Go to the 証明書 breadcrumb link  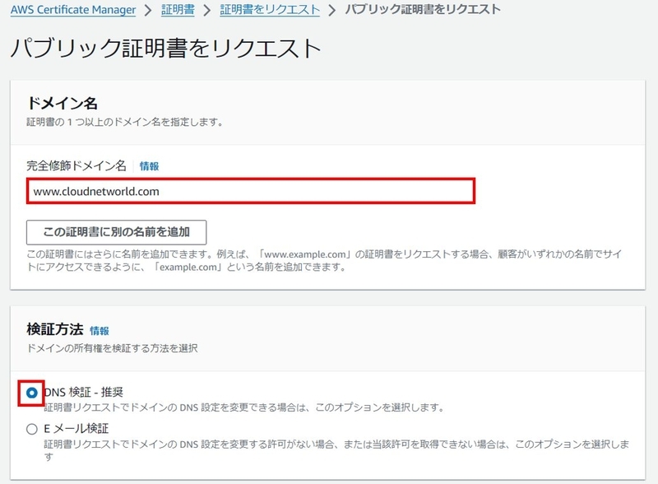[178, 10]
